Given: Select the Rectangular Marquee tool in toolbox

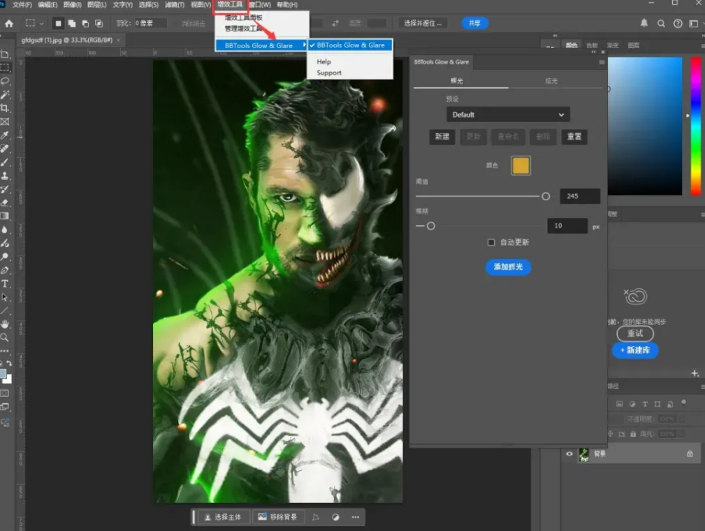Looking at the screenshot, I should (x=5, y=68).
